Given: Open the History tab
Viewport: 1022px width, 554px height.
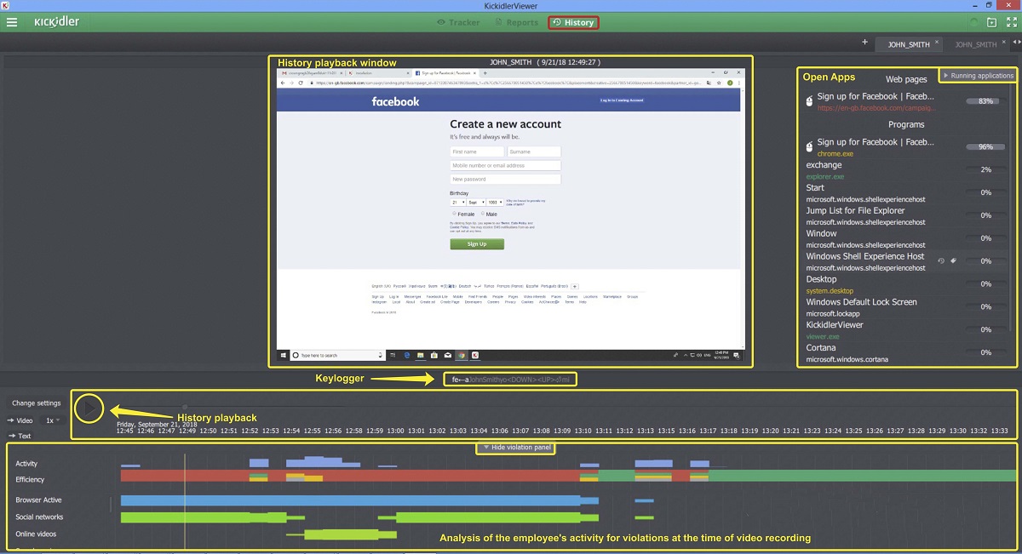Looking at the screenshot, I should [573, 22].
